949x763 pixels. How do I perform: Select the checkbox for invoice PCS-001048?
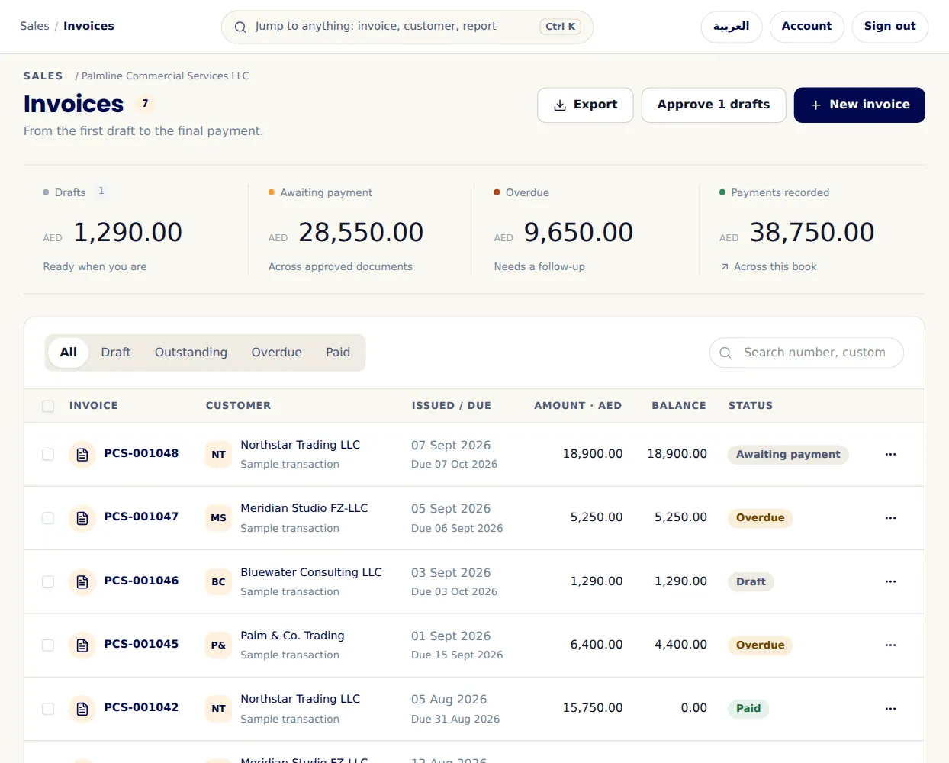tap(48, 455)
